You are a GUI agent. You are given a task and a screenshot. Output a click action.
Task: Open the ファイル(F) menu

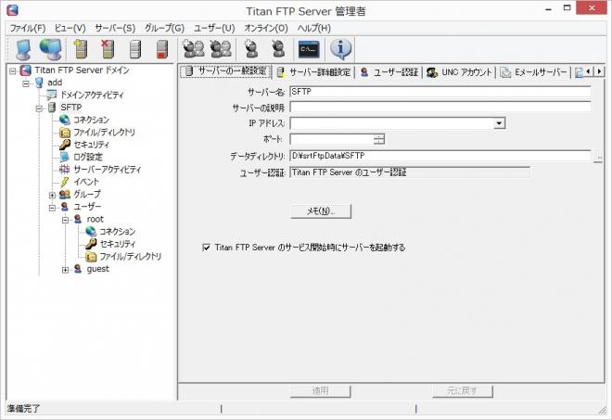click(27, 28)
